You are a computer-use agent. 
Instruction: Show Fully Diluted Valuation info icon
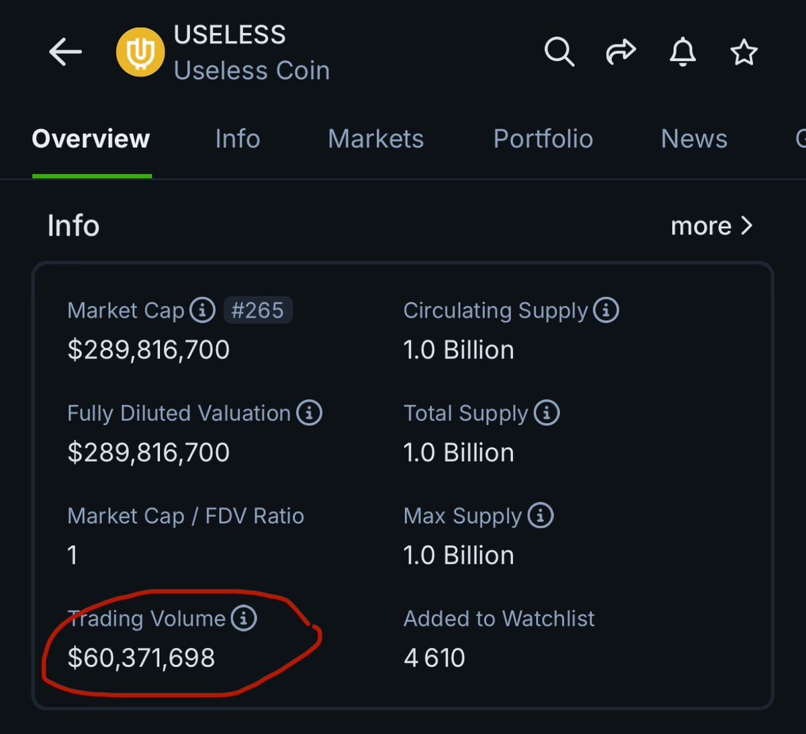coord(309,413)
